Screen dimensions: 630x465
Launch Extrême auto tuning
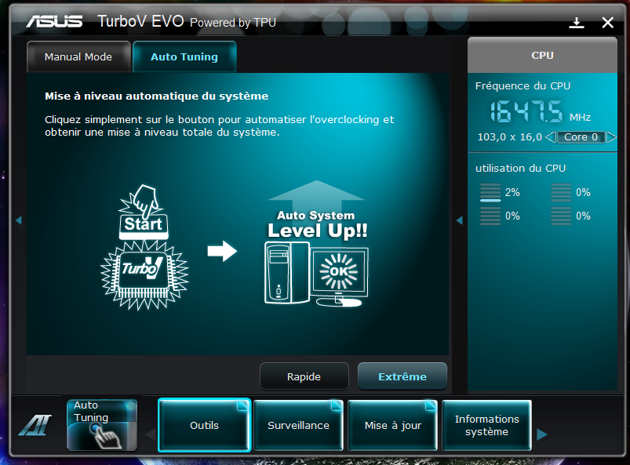402,376
